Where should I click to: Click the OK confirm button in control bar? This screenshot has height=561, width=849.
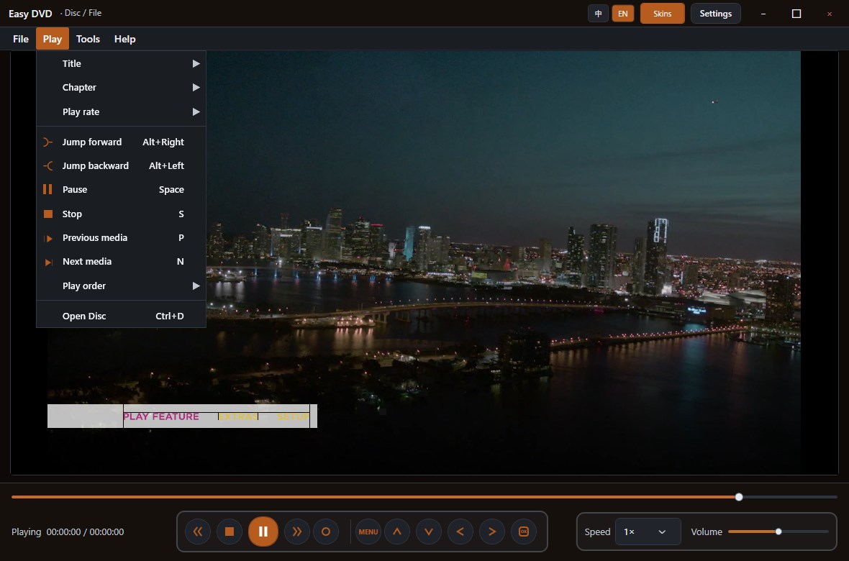pyautogui.click(x=524, y=532)
